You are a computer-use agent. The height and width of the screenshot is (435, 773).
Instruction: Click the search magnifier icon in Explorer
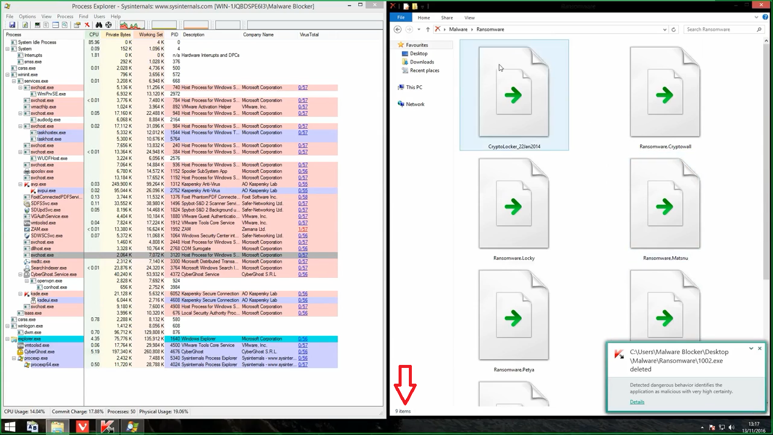pos(759,29)
